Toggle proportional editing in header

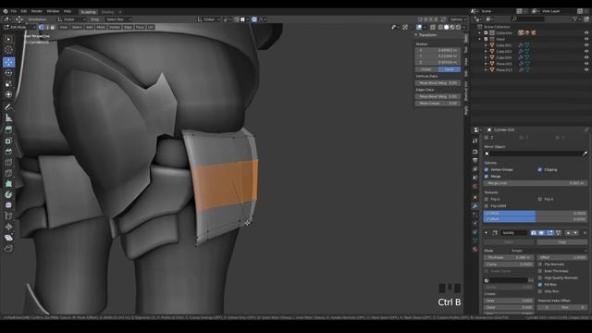pyautogui.click(x=254, y=19)
